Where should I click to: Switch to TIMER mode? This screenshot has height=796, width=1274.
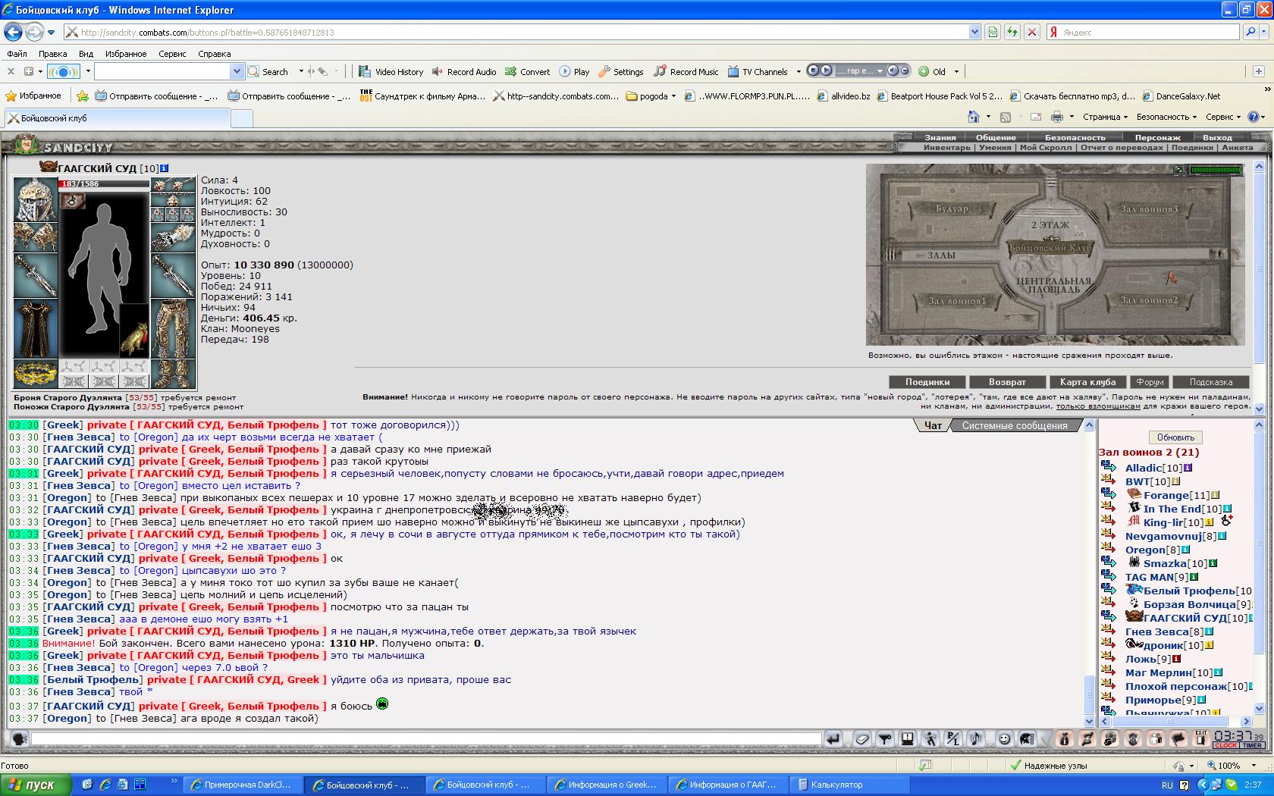click(x=1252, y=746)
